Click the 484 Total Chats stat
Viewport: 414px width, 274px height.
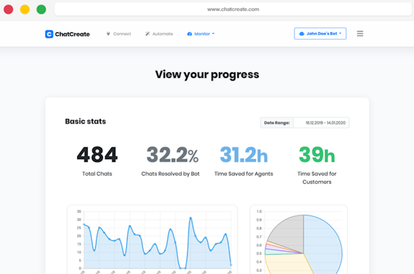97,161
